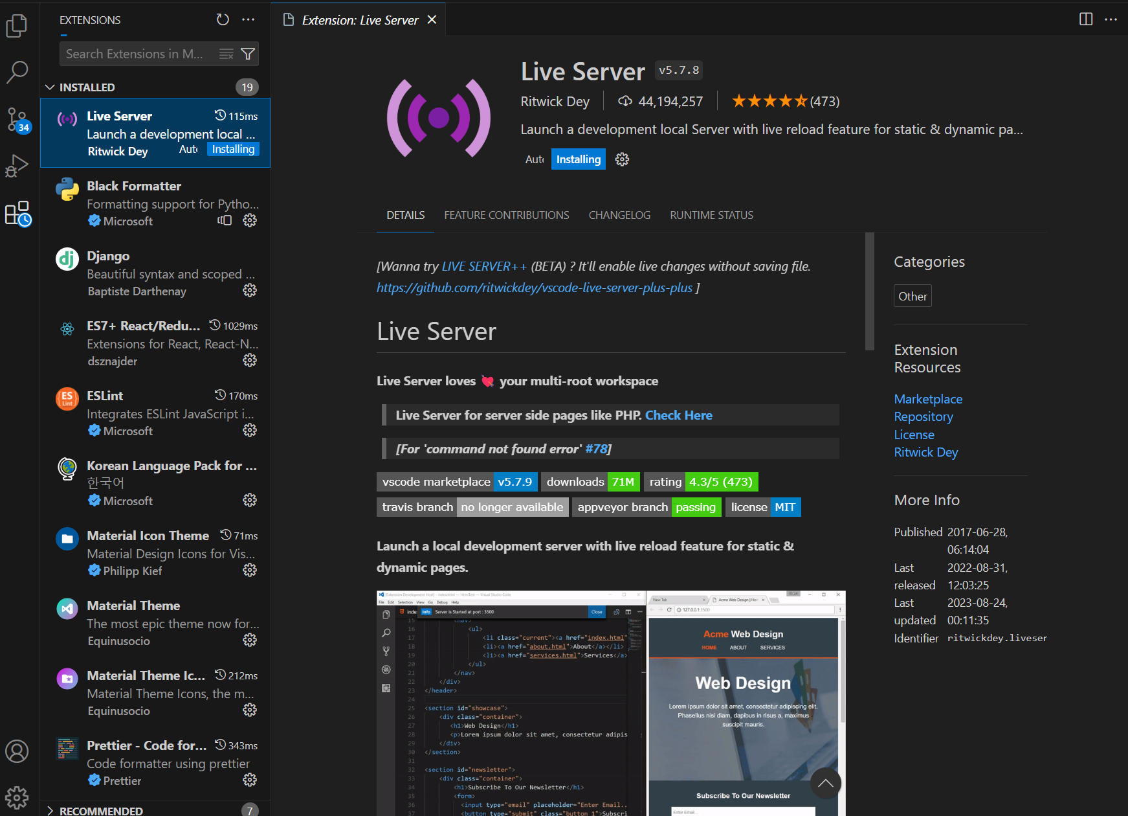Screen dimensions: 1128x816
Task: Open the License resource link
Action: point(914,435)
